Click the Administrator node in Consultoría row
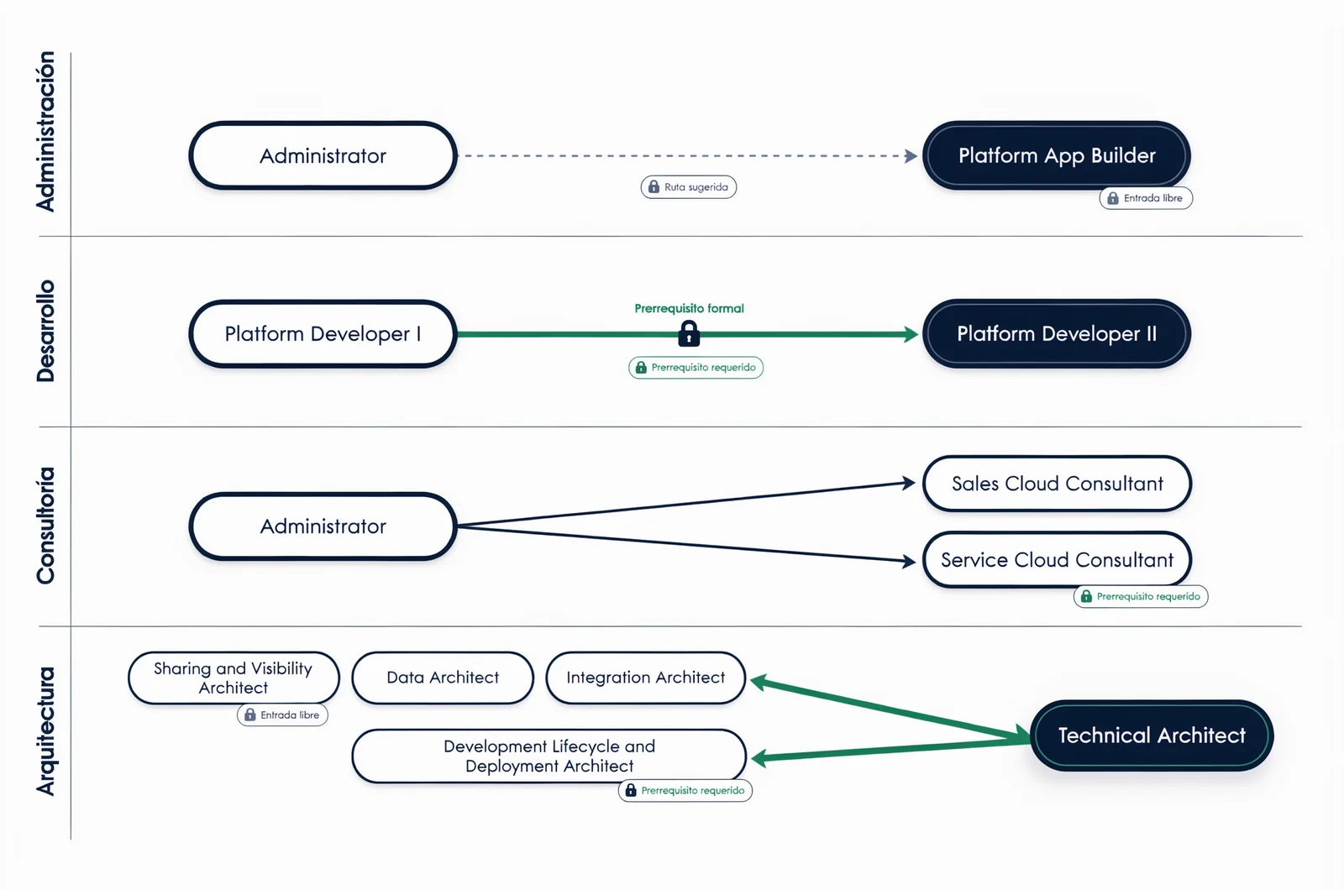Screen dimensions: 1344x890 click(x=323, y=526)
